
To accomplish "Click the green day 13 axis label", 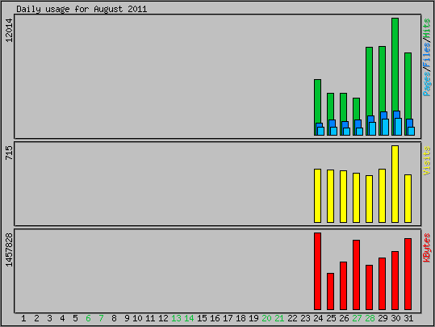I will tap(176, 318).
